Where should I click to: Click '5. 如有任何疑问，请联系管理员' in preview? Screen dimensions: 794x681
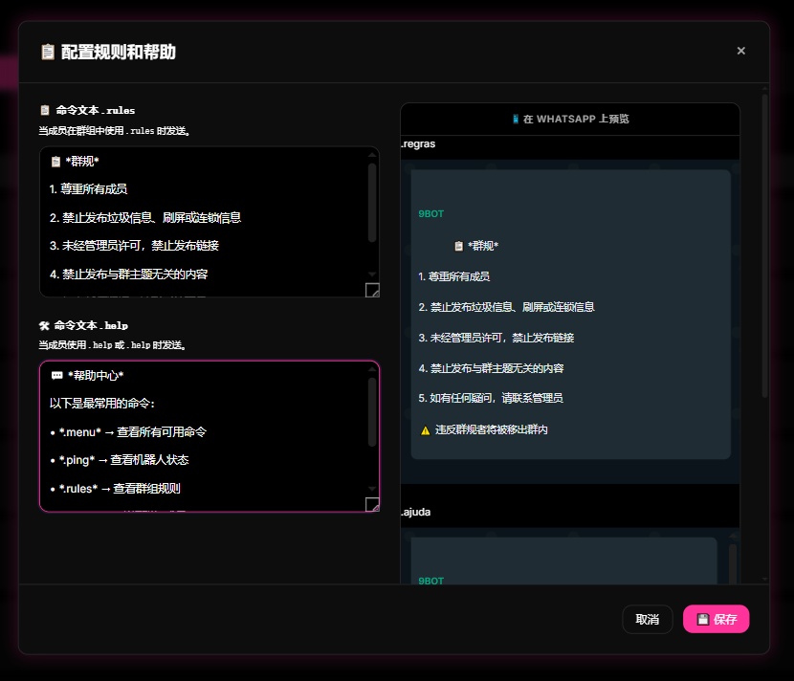(491, 398)
